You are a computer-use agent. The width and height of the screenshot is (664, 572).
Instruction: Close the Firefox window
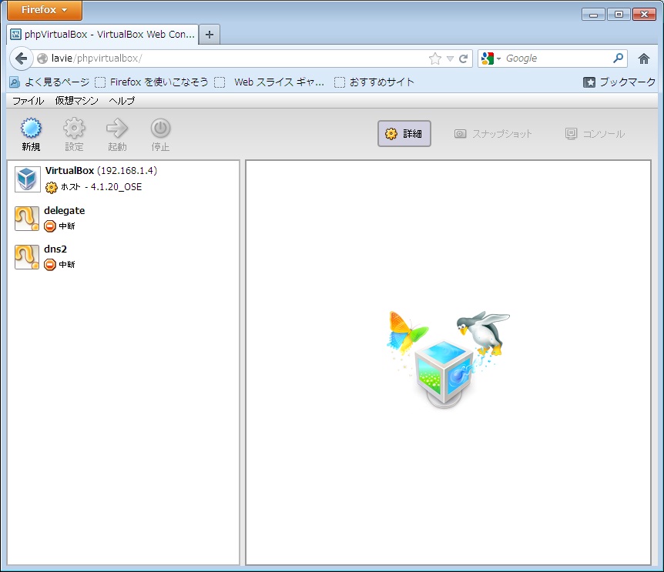(x=644, y=15)
